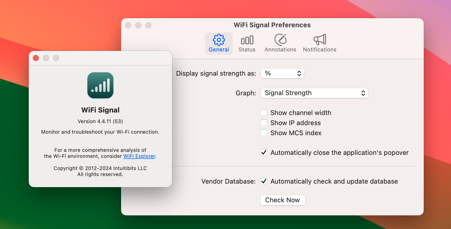Screen dimensions: 451x229
Task: Click the Version 4.4.11 (53) text
Action: pyautogui.click(x=100, y=121)
